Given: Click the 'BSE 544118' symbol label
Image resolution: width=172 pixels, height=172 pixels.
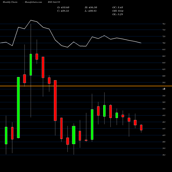Looking at the screenshot, I should pos(54,2).
